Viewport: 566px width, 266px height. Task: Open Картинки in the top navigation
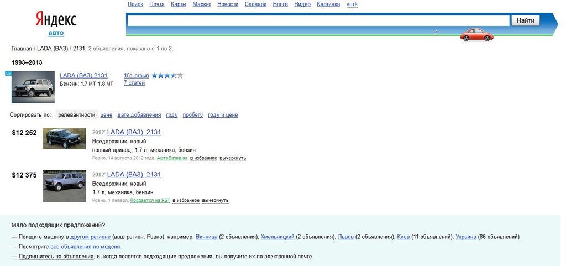(x=328, y=4)
